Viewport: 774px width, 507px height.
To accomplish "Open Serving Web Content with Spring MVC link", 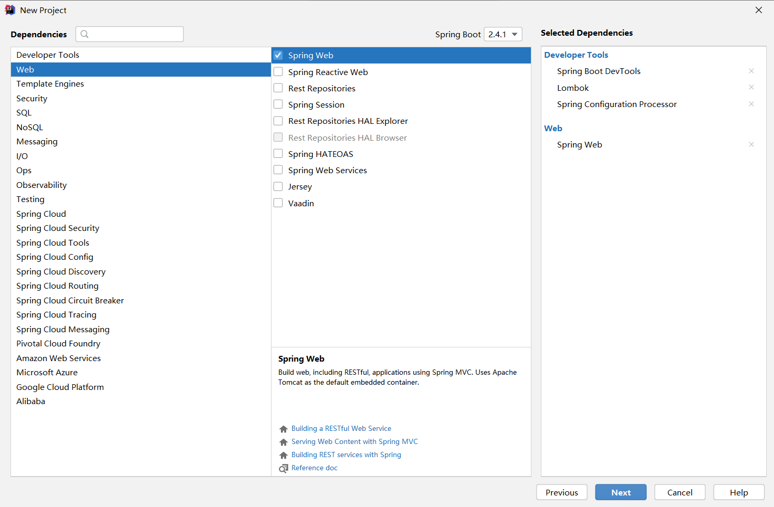I will (354, 441).
